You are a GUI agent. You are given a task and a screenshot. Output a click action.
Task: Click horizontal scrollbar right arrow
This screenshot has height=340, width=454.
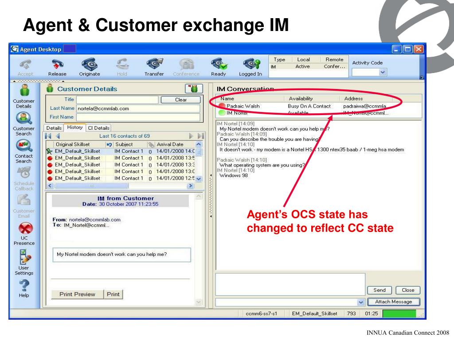191,185
